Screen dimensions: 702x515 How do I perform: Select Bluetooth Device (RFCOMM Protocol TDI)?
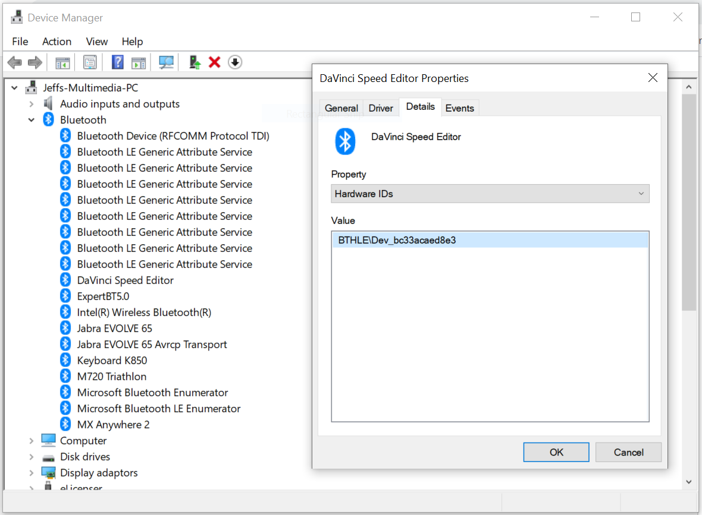(x=173, y=136)
